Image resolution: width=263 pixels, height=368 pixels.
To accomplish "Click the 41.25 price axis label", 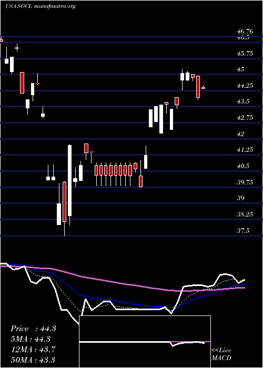I will click(245, 150).
